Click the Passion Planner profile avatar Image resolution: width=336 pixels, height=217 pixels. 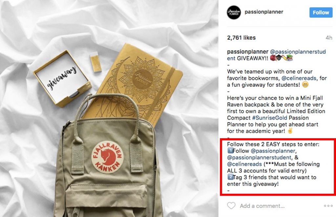click(x=234, y=12)
